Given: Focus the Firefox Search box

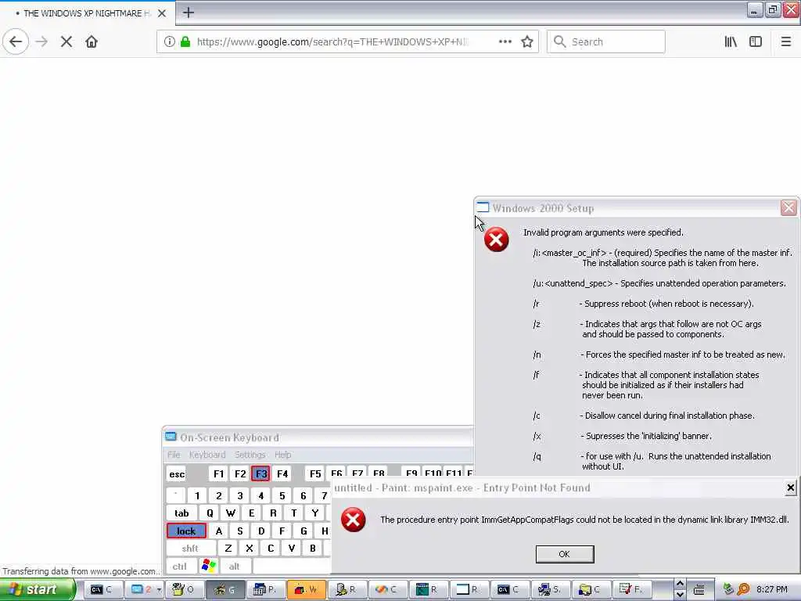Looking at the screenshot, I should pos(606,41).
